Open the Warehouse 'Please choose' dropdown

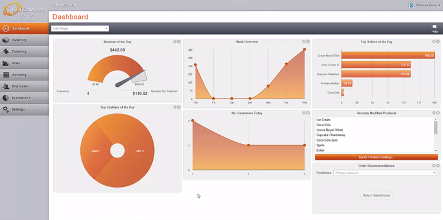(x=385, y=173)
